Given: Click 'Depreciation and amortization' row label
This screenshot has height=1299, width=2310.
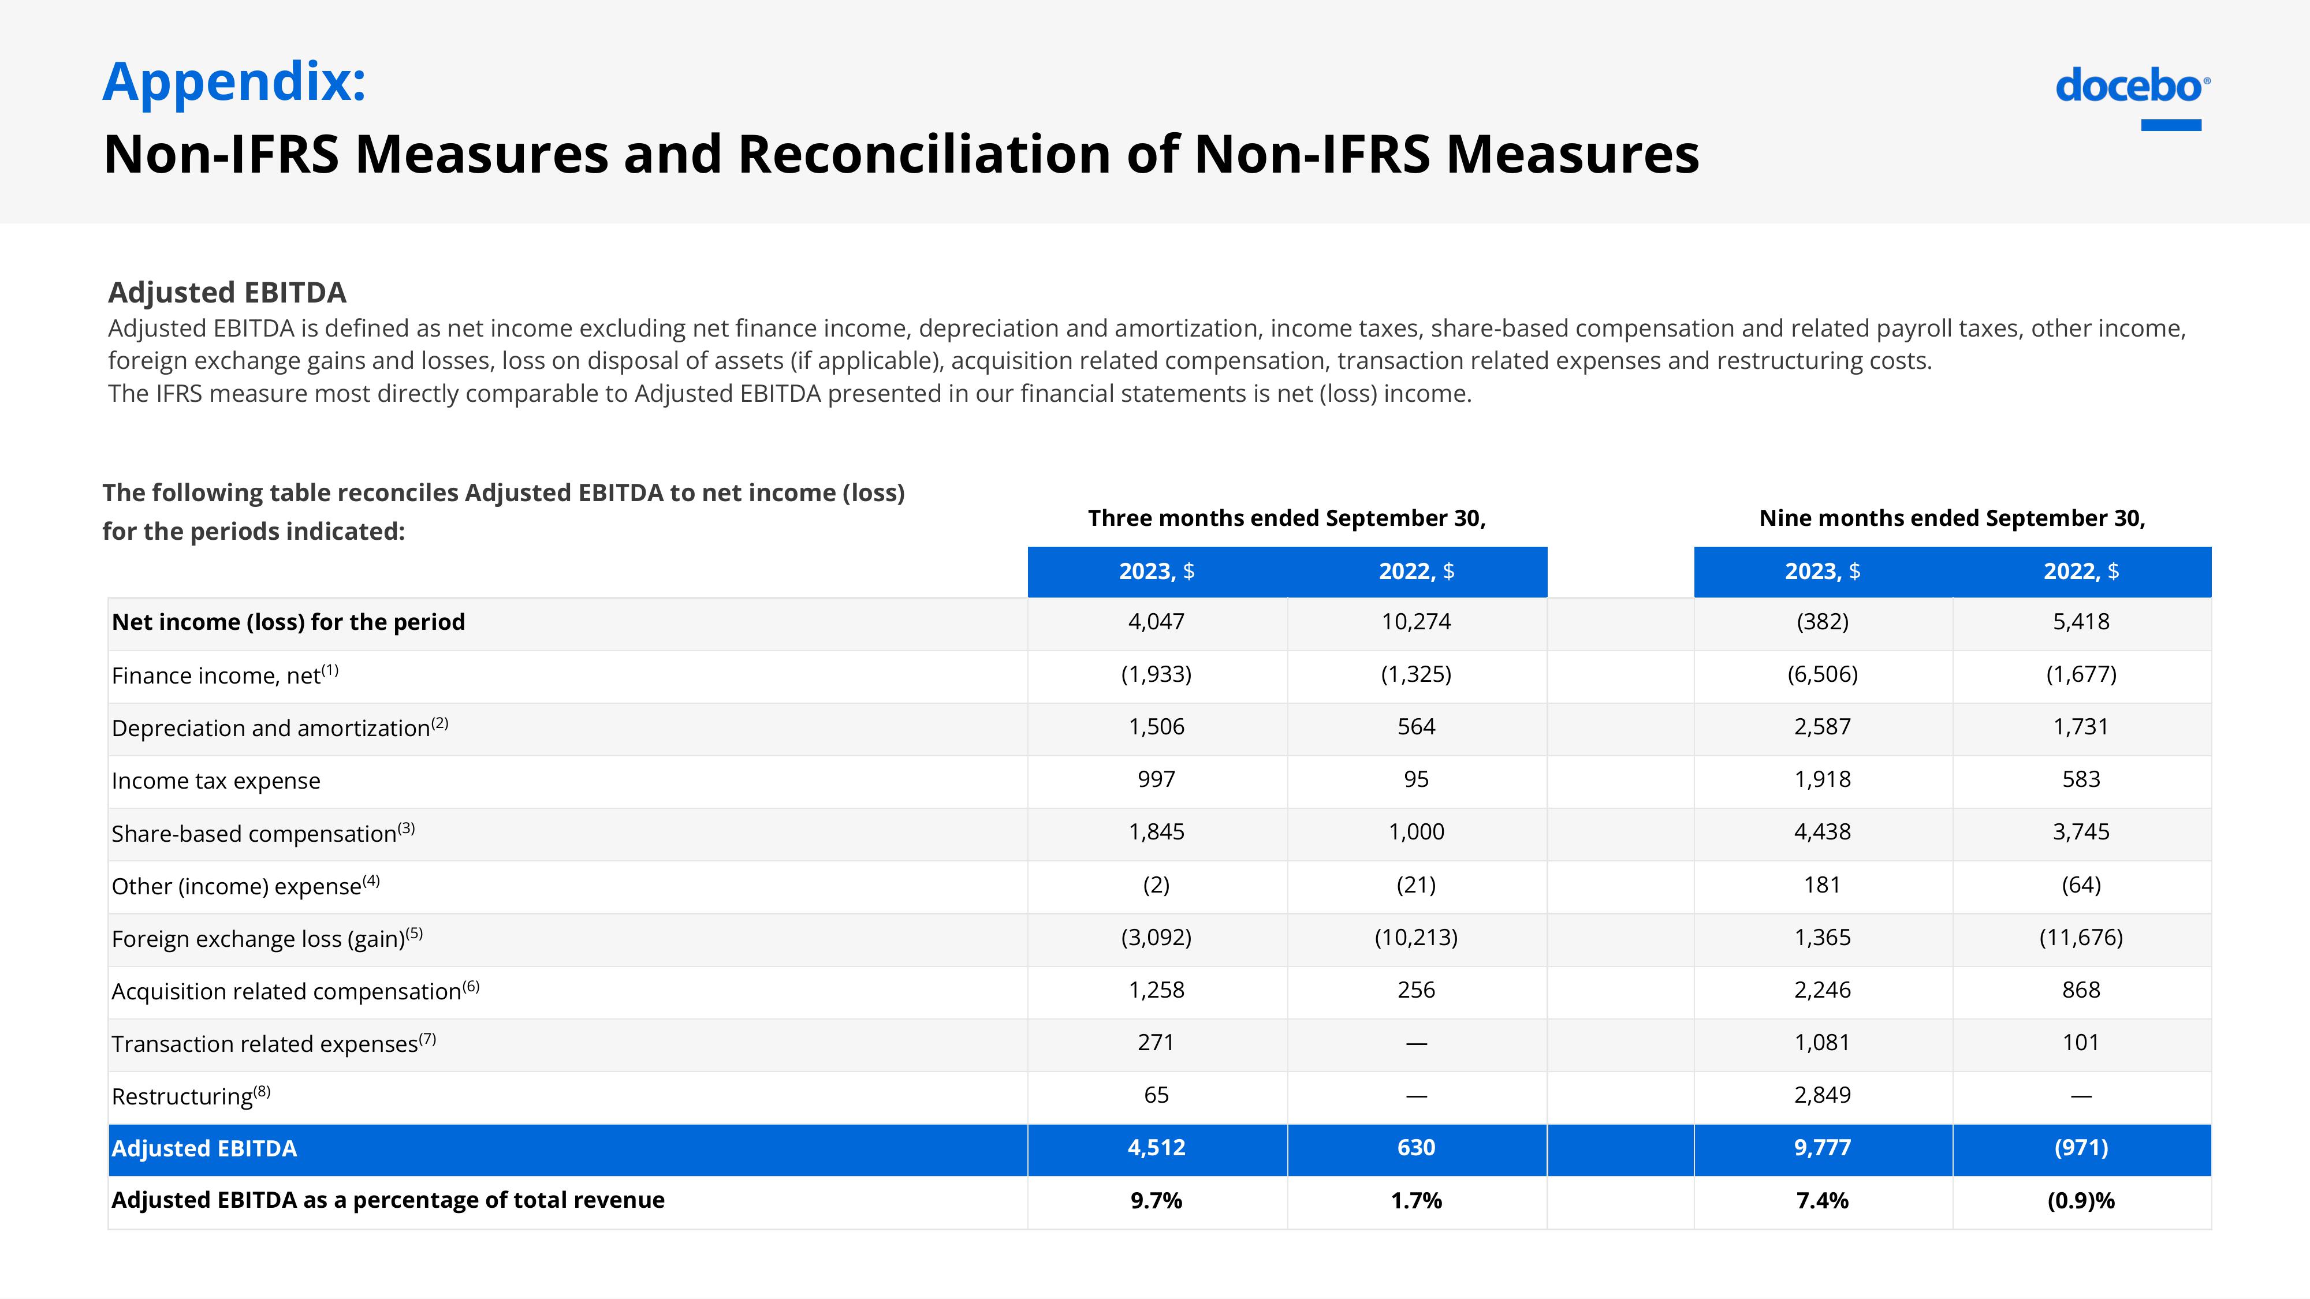Looking at the screenshot, I should (x=280, y=727).
